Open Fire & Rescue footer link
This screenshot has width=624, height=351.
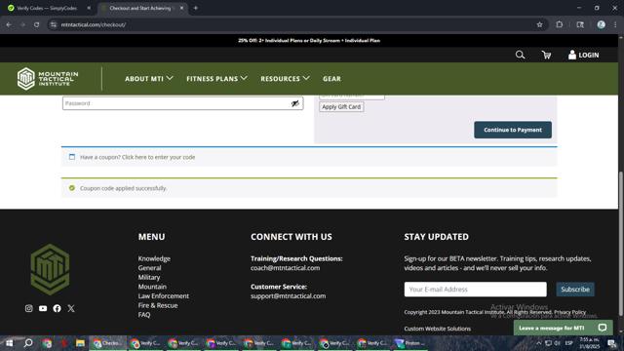(158, 305)
